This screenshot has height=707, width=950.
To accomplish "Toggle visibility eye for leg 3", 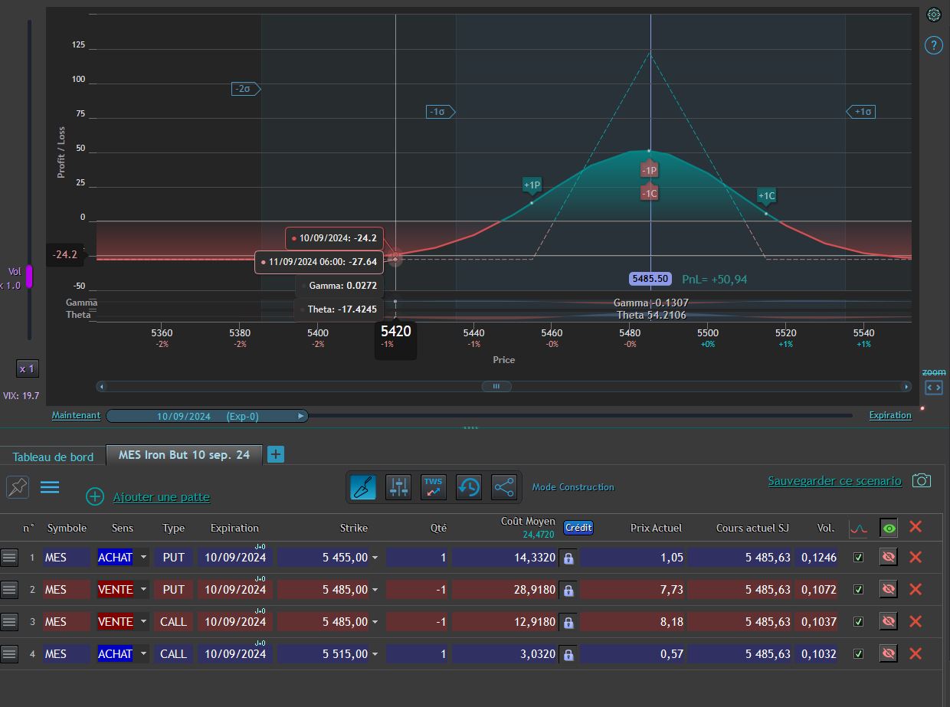I will point(888,622).
